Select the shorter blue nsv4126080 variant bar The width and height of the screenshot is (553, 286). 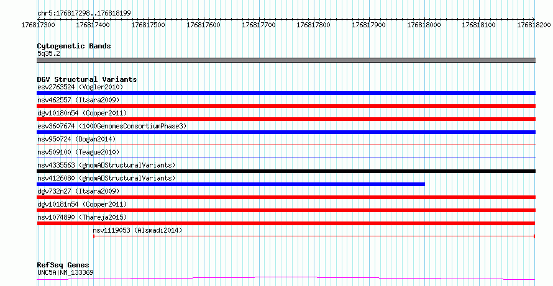(231, 184)
